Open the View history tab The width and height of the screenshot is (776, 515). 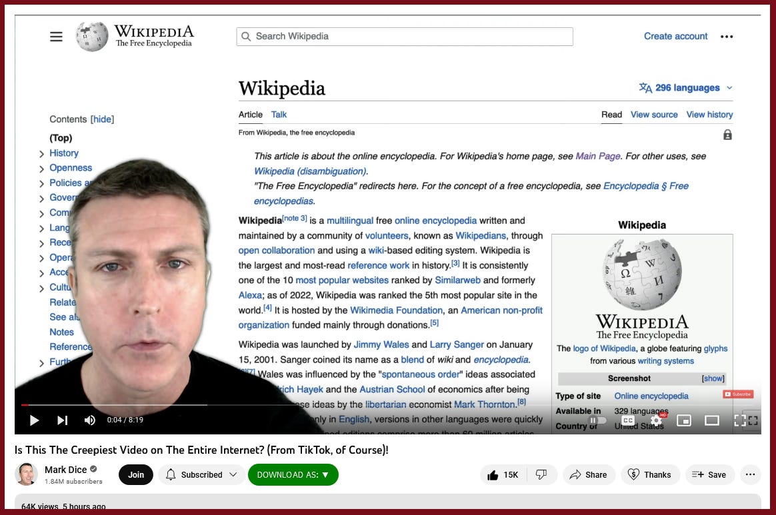[709, 115]
